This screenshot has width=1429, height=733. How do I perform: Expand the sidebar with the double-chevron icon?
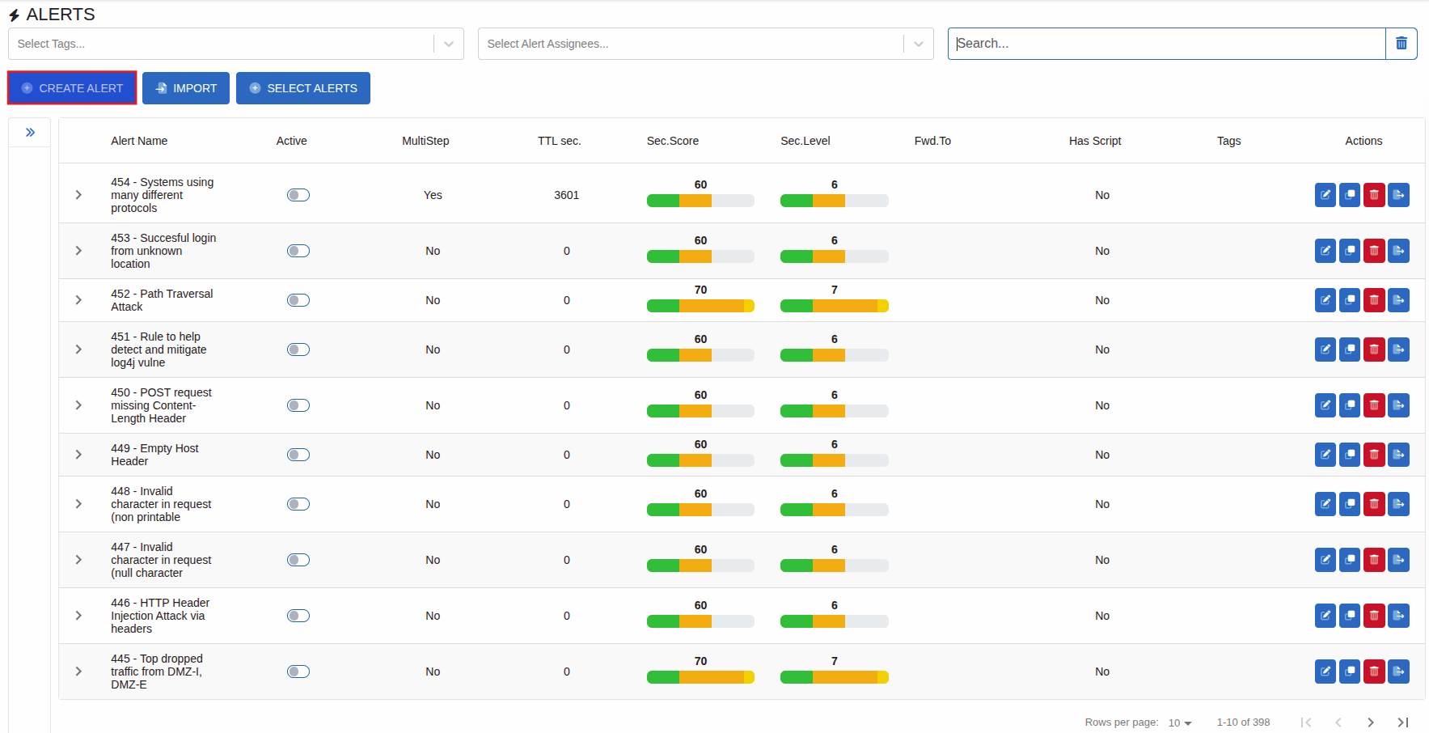click(x=30, y=133)
